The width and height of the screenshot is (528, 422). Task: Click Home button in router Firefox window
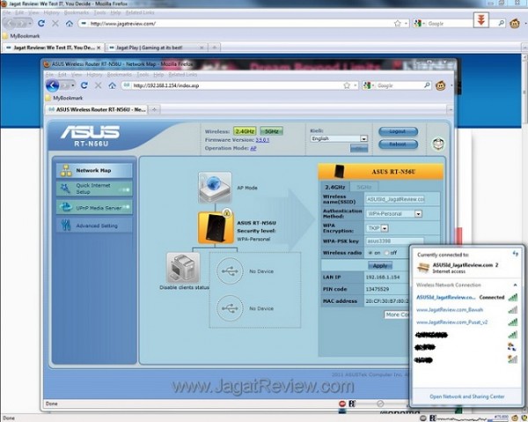click(112, 85)
